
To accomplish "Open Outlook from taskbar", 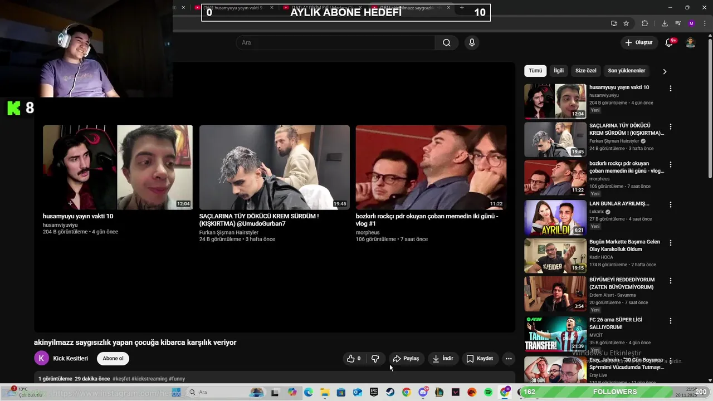I will click(358, 392).
